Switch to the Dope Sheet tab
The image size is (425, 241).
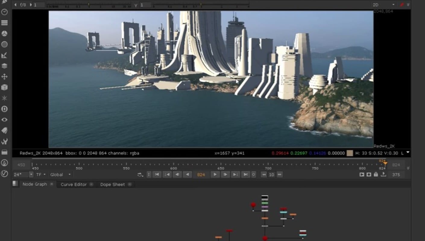112,184
